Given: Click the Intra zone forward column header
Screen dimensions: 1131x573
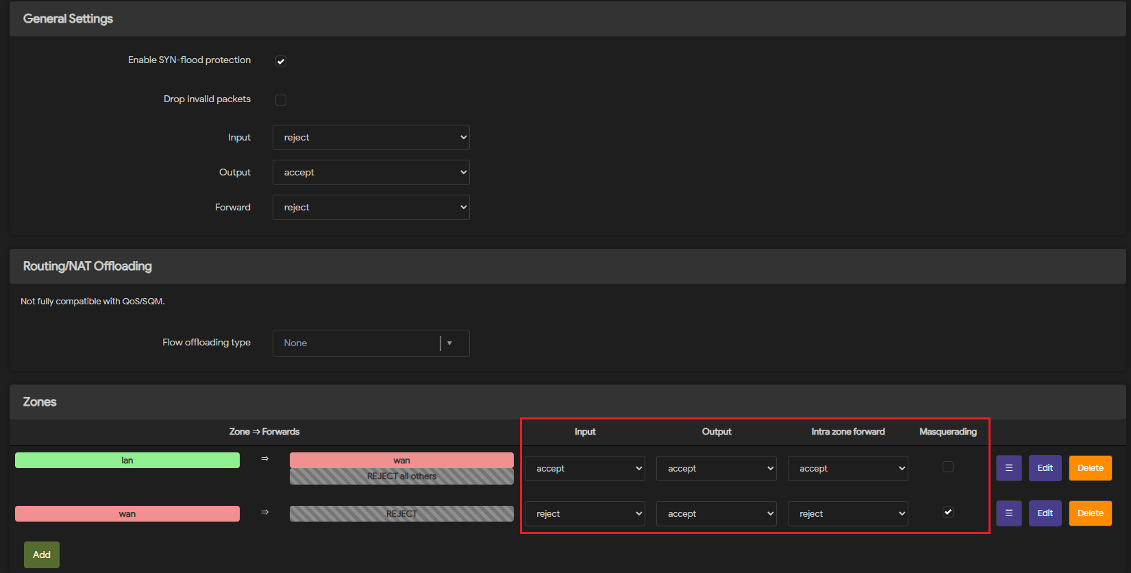Looking at the screenshot, I should tap(848, 432).
